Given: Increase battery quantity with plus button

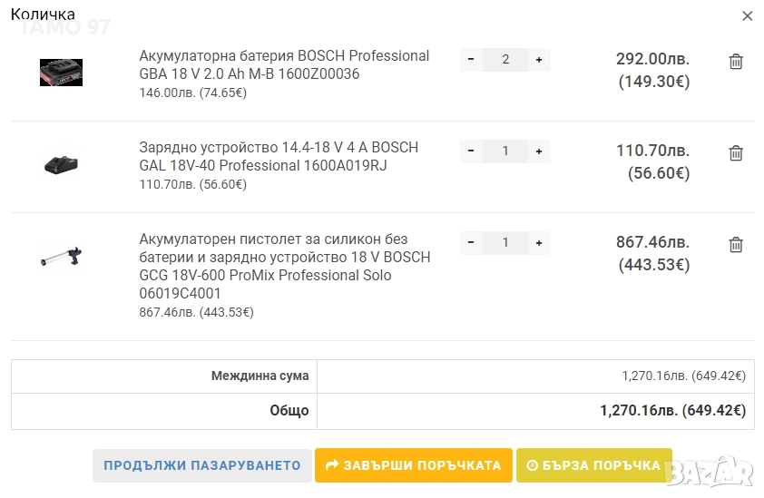Looking at the screenshot, I should pyautogui.click(x=539, y=60).
